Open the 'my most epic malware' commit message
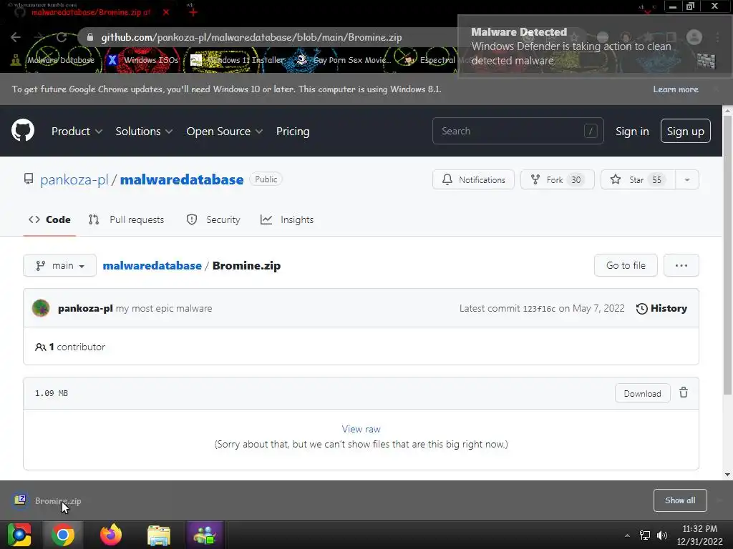This screenshot has height=549, width=733. [x=164, y=308]
